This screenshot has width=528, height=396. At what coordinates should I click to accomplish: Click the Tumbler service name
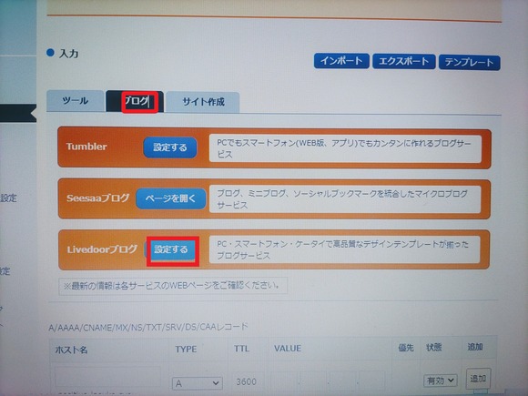86,147
